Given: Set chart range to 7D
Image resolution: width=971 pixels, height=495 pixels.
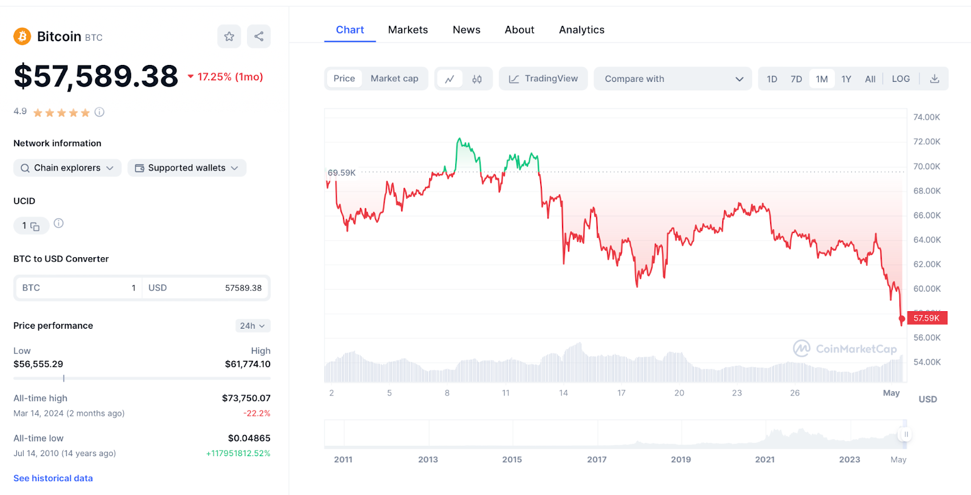Looking at the screenshot, I should click(796, 79).
